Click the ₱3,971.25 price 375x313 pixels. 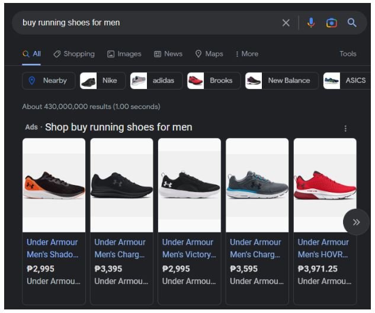318,269
